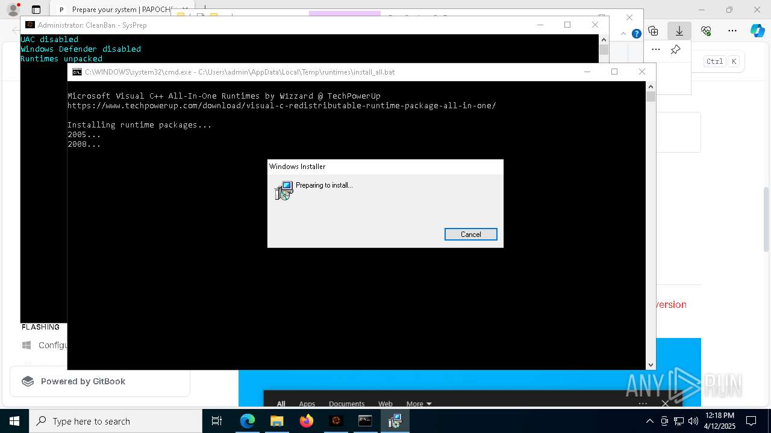771x433 pixels.
Task: Open downloads panel more options
Action: tap(656, 49)
